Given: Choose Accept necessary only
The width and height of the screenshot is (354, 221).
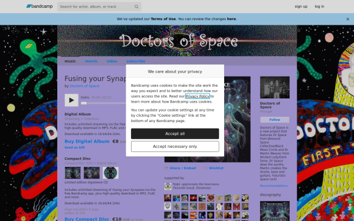Looking at the screenshot, I should pyautogui.click(x=175, y=147).
